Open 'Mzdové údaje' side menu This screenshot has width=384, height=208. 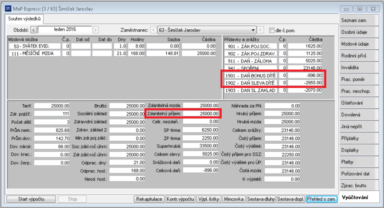pos(359,44)
